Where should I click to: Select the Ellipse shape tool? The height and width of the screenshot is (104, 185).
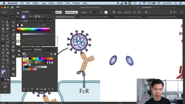(x=3, y=36)
